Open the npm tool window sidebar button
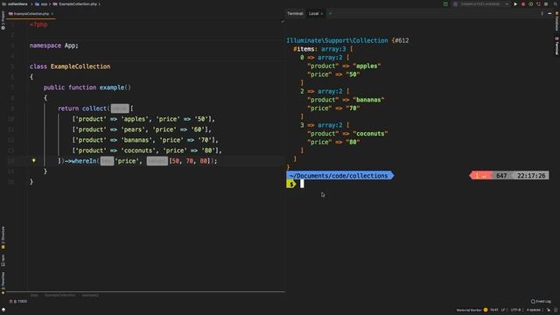The image size is (560, 315). coord(3,261)
